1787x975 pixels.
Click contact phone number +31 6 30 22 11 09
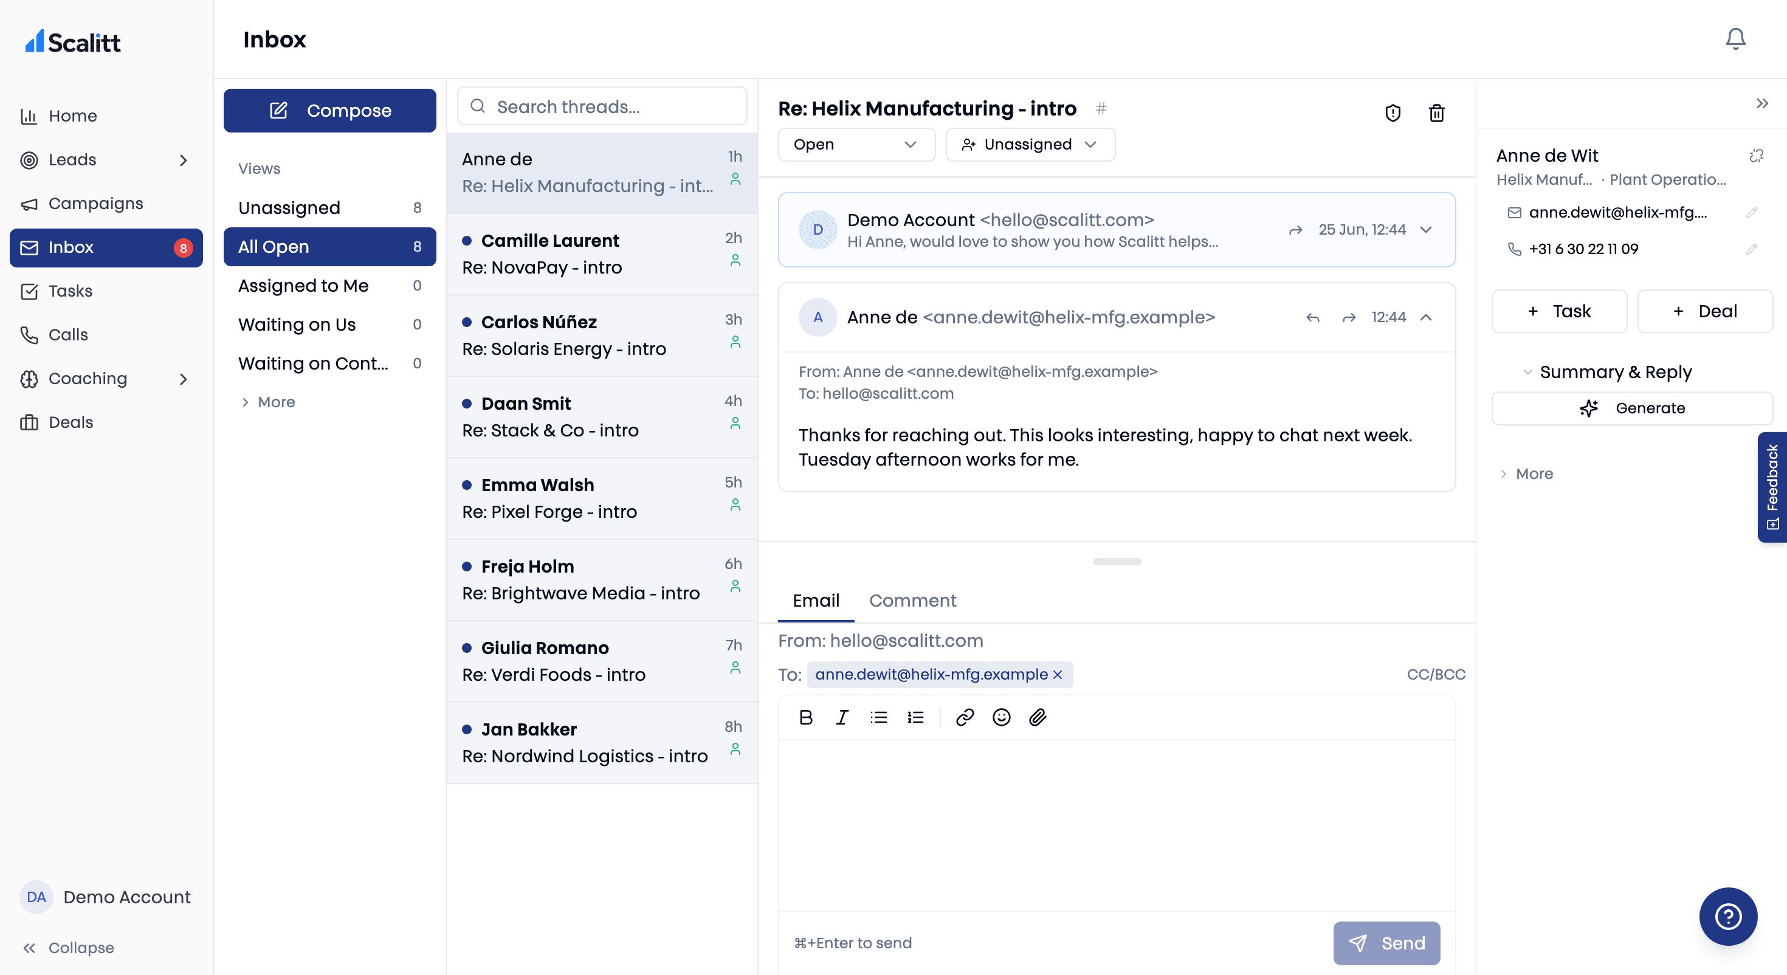tap(1583, 249)
